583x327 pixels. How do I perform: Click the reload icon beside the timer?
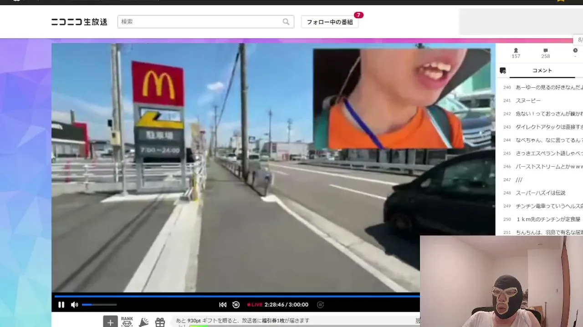(x=320, y=305)
